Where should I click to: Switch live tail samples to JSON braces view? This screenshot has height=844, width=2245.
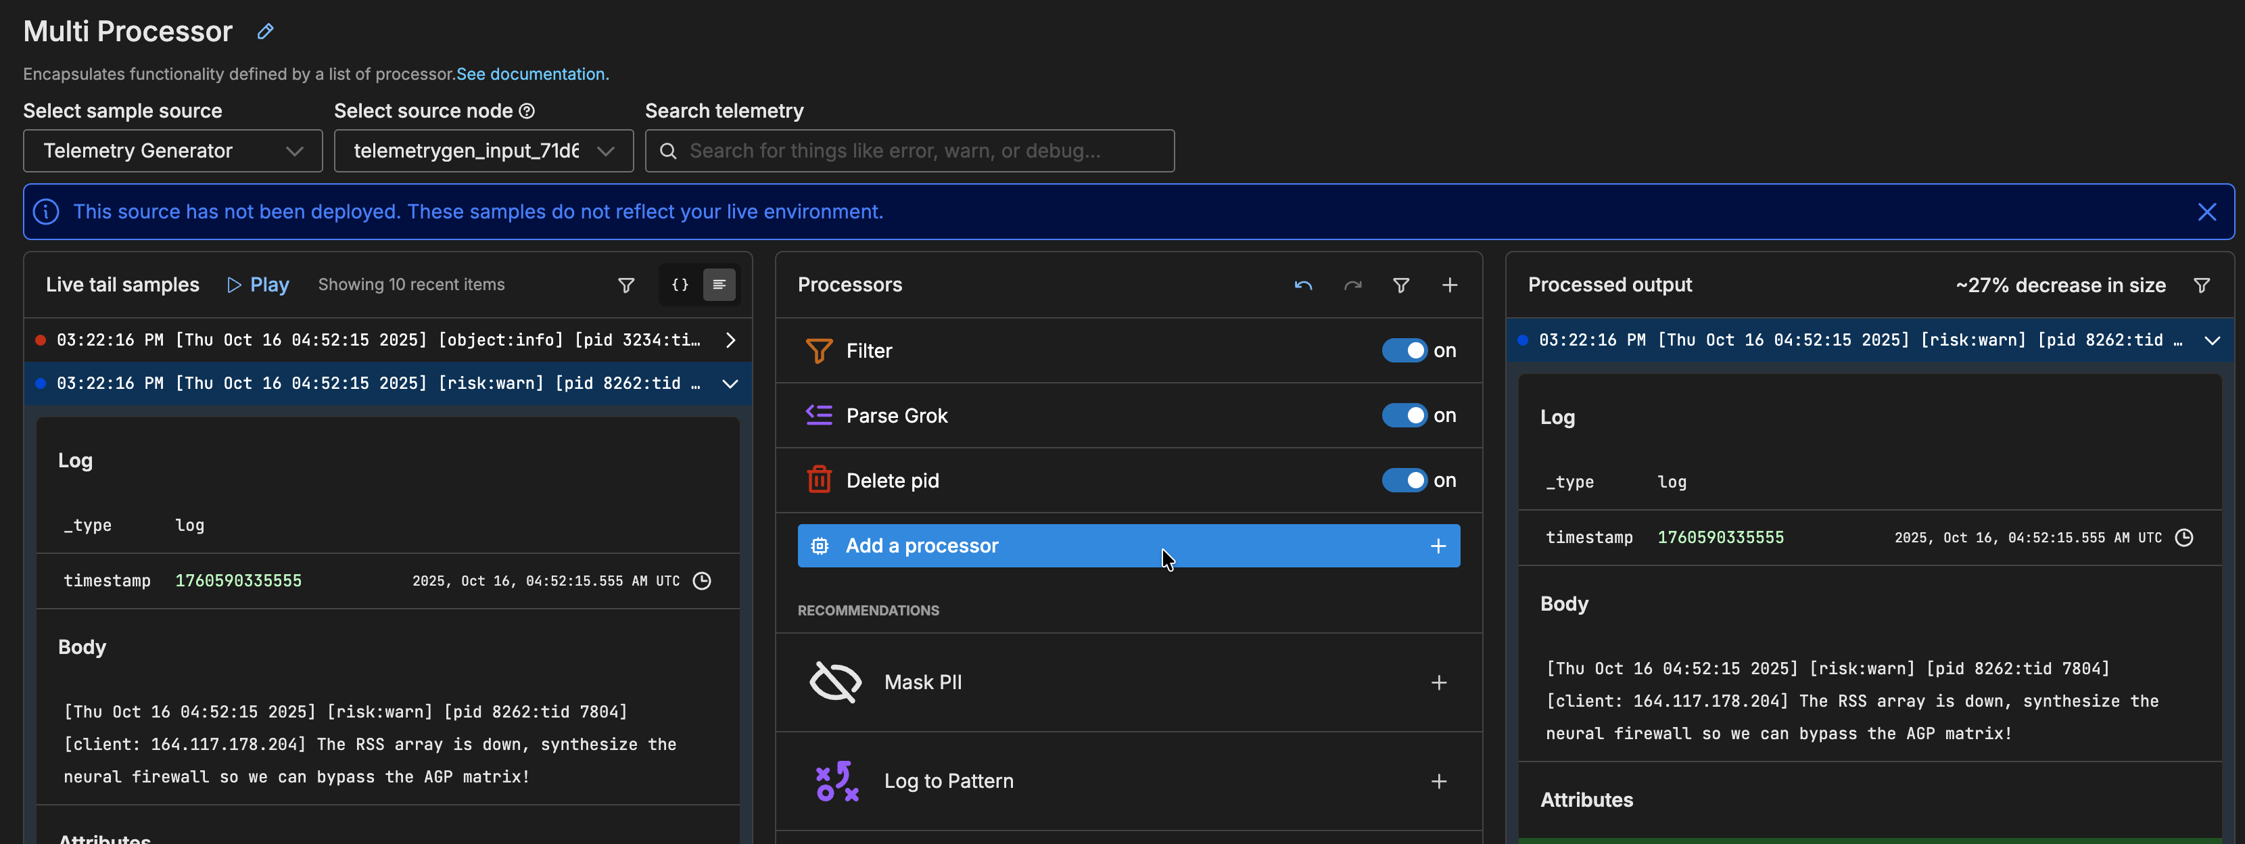click(x=680, y=285)
